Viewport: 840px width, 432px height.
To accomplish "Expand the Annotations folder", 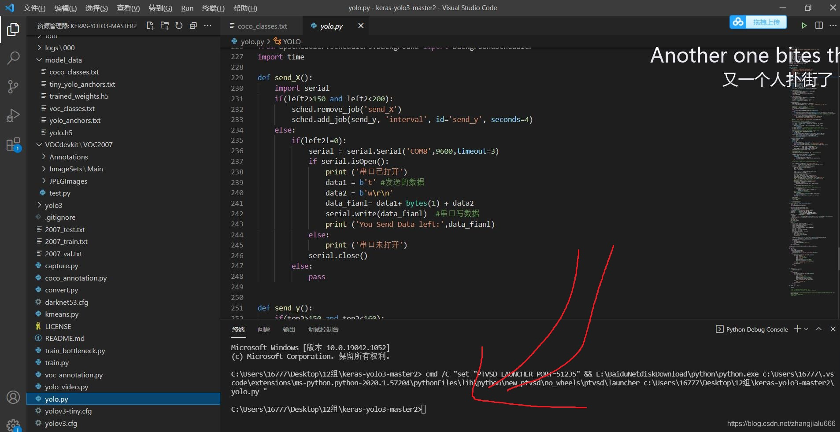I will (123, 157).
